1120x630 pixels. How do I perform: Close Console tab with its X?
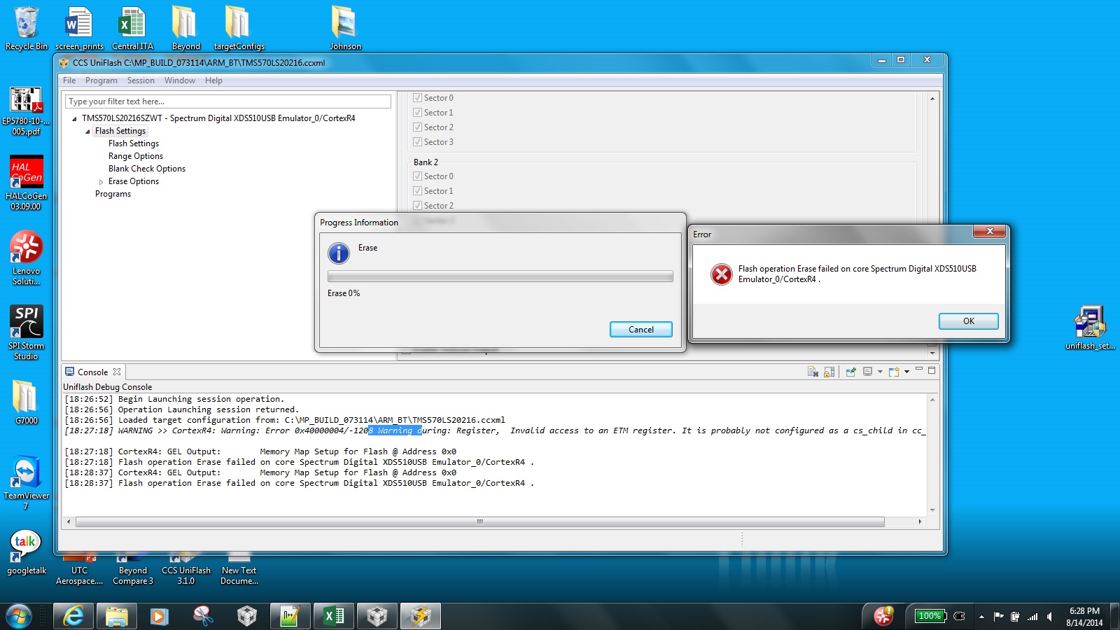[117, 372]
